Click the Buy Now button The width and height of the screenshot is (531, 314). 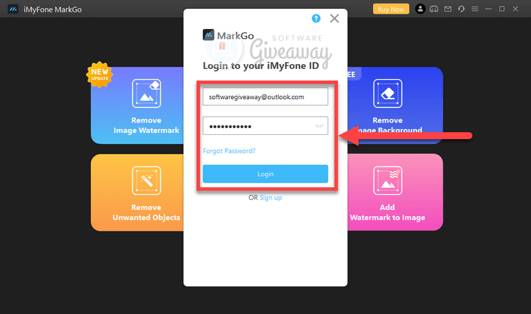tap(390, 9)
